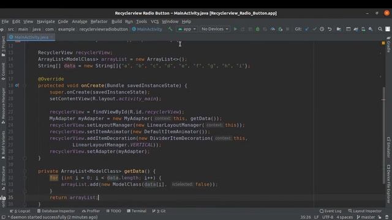Open the Structure sidebar tab

click(x=3, y=178)
